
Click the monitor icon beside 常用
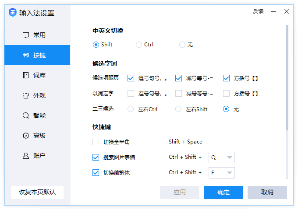pyautogui.click(x=25, y=35)
